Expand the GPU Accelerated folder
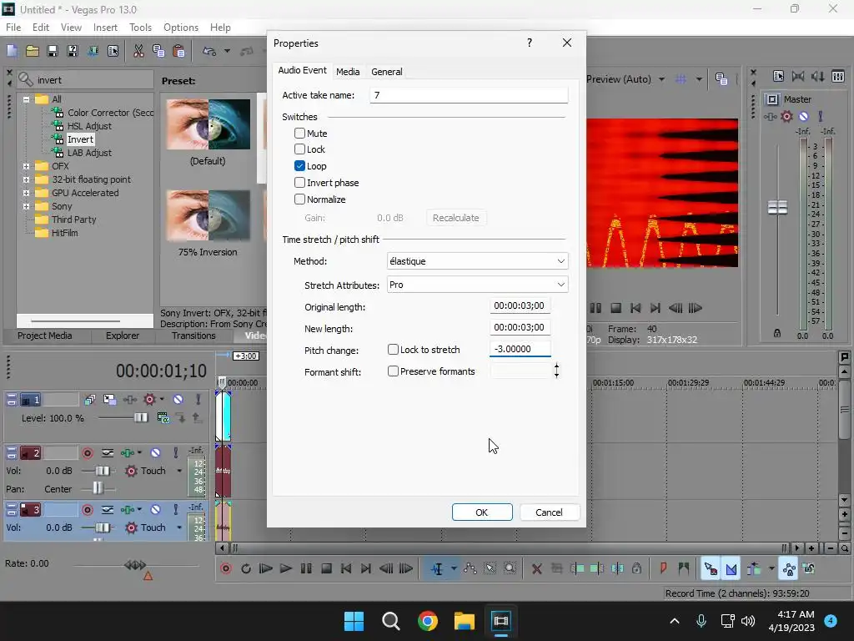 (x=26, y=193)
